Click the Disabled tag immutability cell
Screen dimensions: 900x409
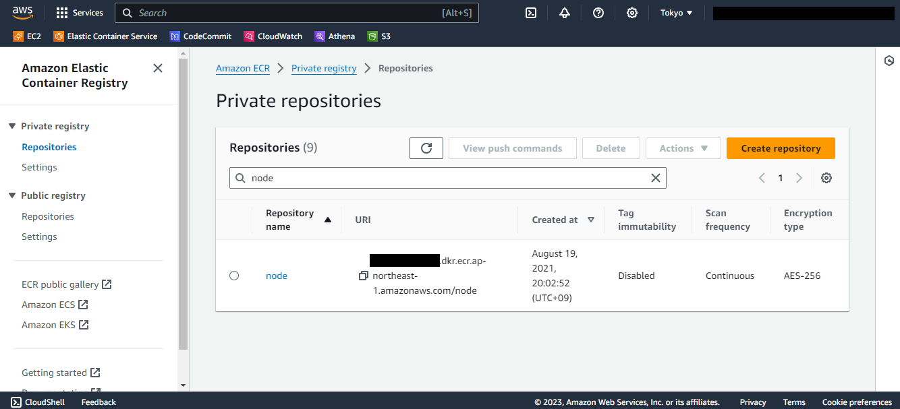[636, 276]
